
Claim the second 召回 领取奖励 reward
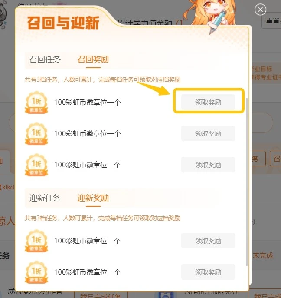coord(208,133)
